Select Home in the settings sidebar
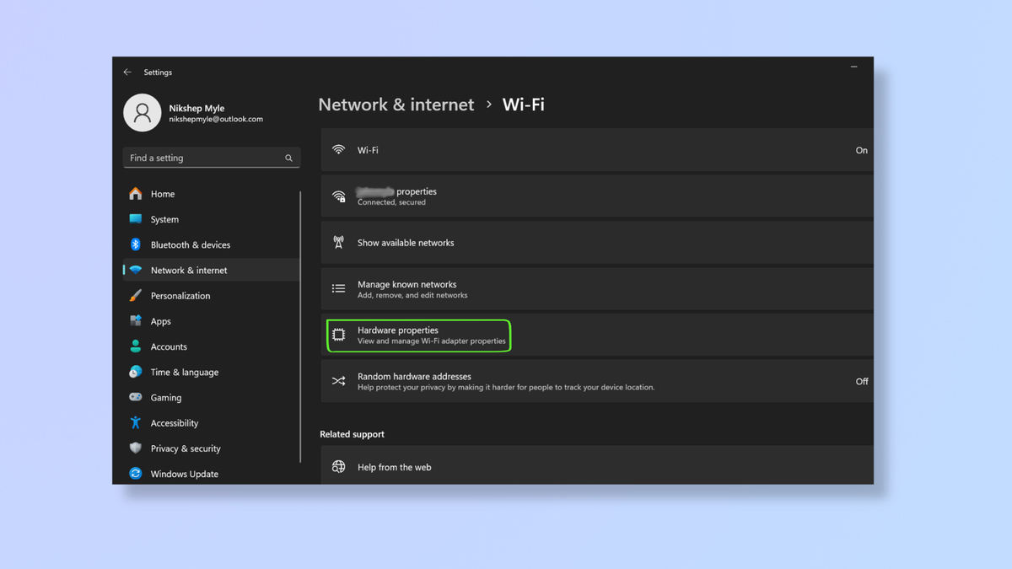1012x569 pixels. click(x=136, y=193)
